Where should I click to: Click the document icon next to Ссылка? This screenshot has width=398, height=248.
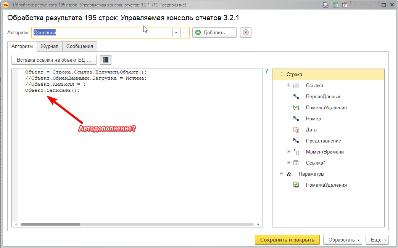click(x=296, y=85)
